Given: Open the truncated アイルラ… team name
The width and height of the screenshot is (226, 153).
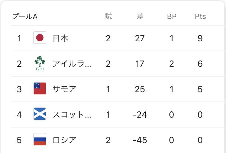Looking at the screenshot, I should 72,64.
